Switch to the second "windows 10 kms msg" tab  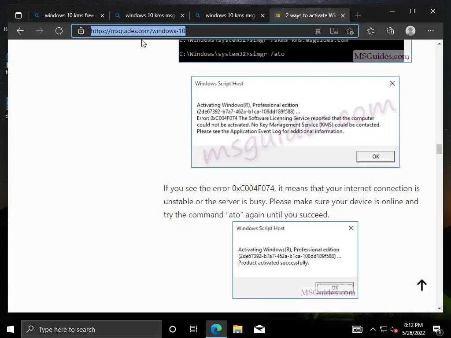click(150, 15)
